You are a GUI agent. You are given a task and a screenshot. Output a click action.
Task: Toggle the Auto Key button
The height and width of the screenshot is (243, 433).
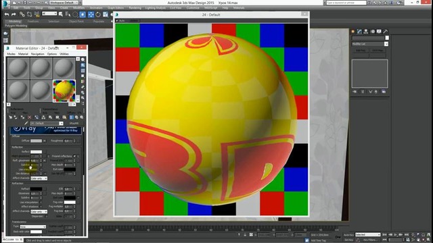348,235
